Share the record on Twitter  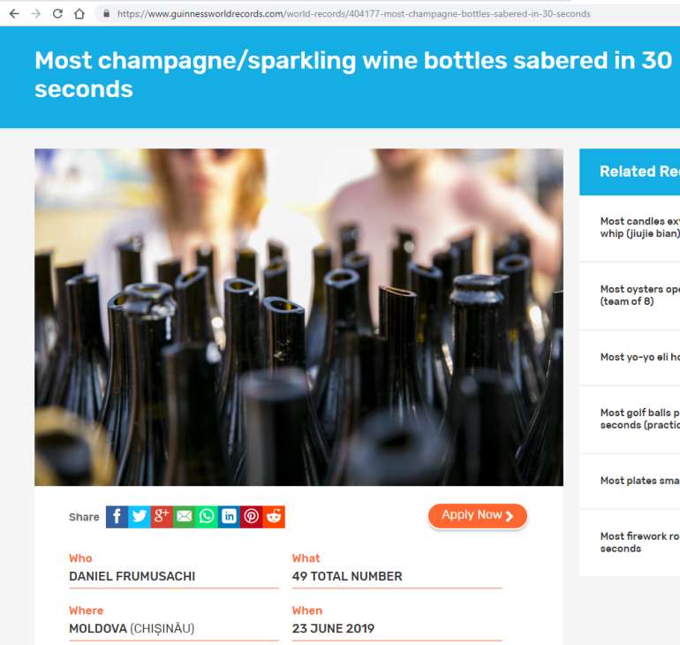[140, 517]
